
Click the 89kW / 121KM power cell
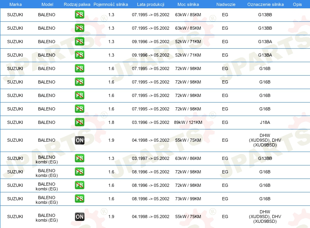[x=188, y=122]
